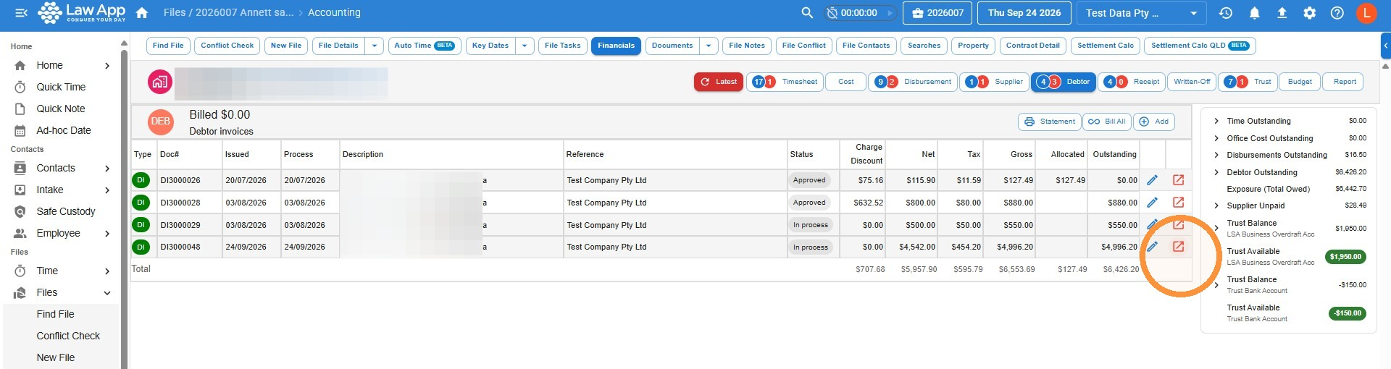Open the Receipt financial tab
The width and height of the screenshot is (1391, 369).
(x=1132, y=82)
